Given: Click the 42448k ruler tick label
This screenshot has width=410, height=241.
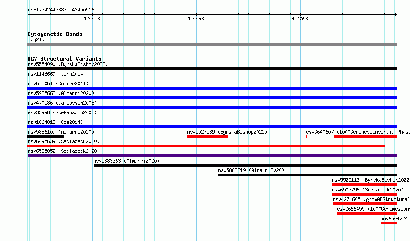Looking at the screenshot, I should [x=92, y=18].
